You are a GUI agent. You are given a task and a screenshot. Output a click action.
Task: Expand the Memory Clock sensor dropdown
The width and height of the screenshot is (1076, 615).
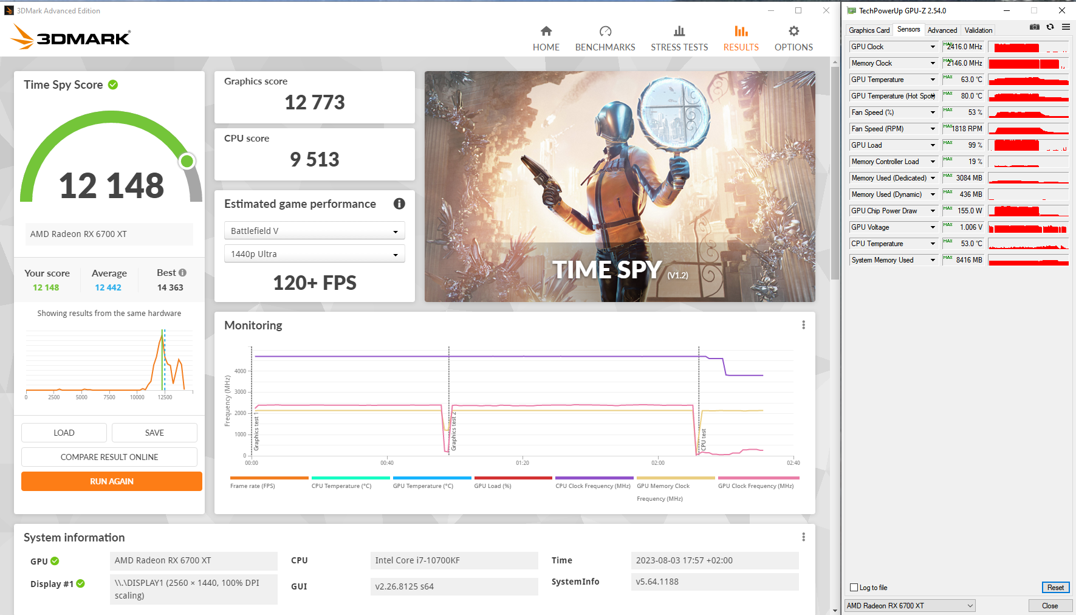933,63
